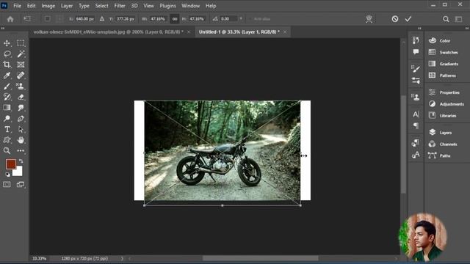The image size is (470, 264).
Task: Toggle the reference point checkbox
Action: point(47,19)
